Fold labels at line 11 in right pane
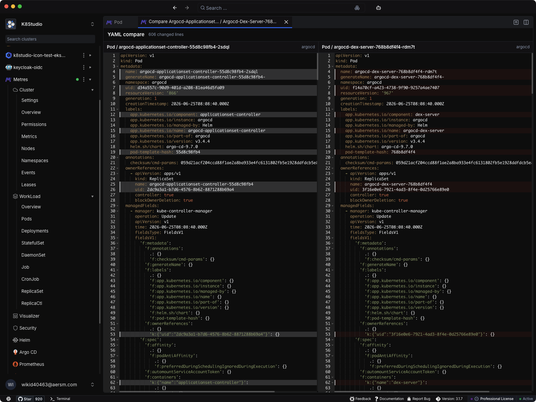536x402 pixels. point(332,109)
